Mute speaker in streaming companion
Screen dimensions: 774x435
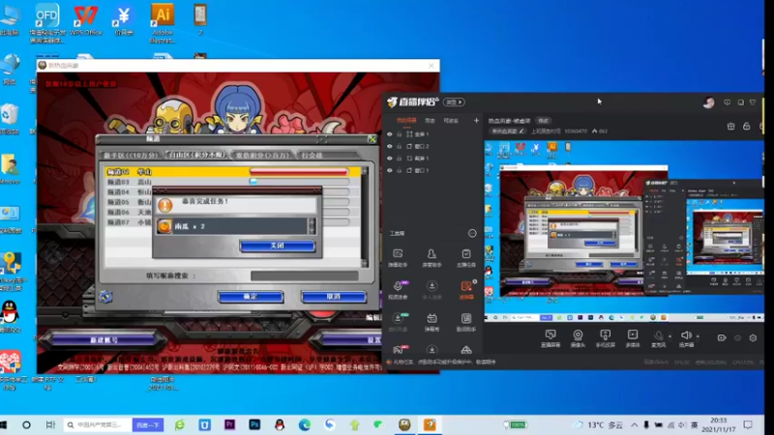click(x=686, y=338)
